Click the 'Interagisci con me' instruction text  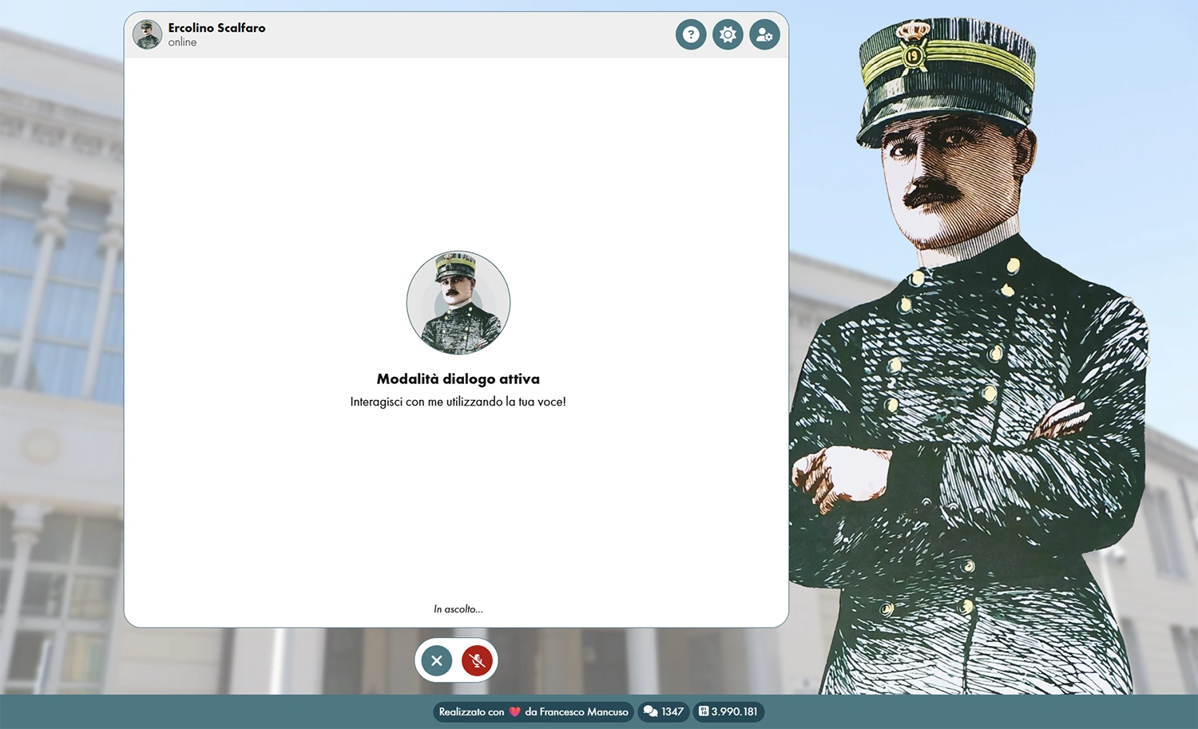click(458, 402)
